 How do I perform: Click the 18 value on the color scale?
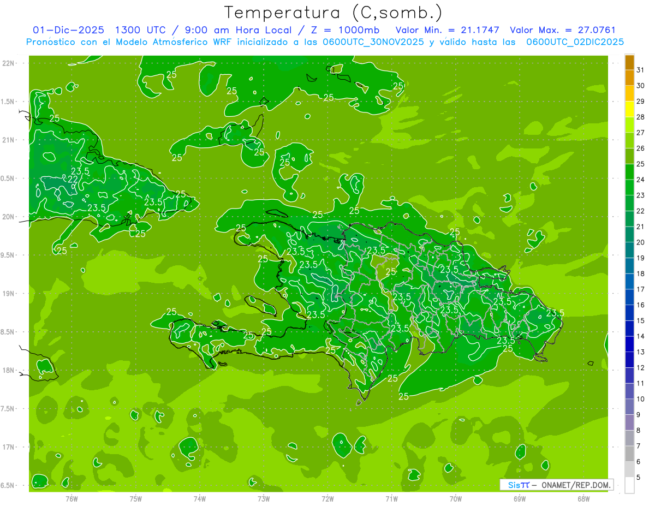pyautogui.click(x=641, y=273)
